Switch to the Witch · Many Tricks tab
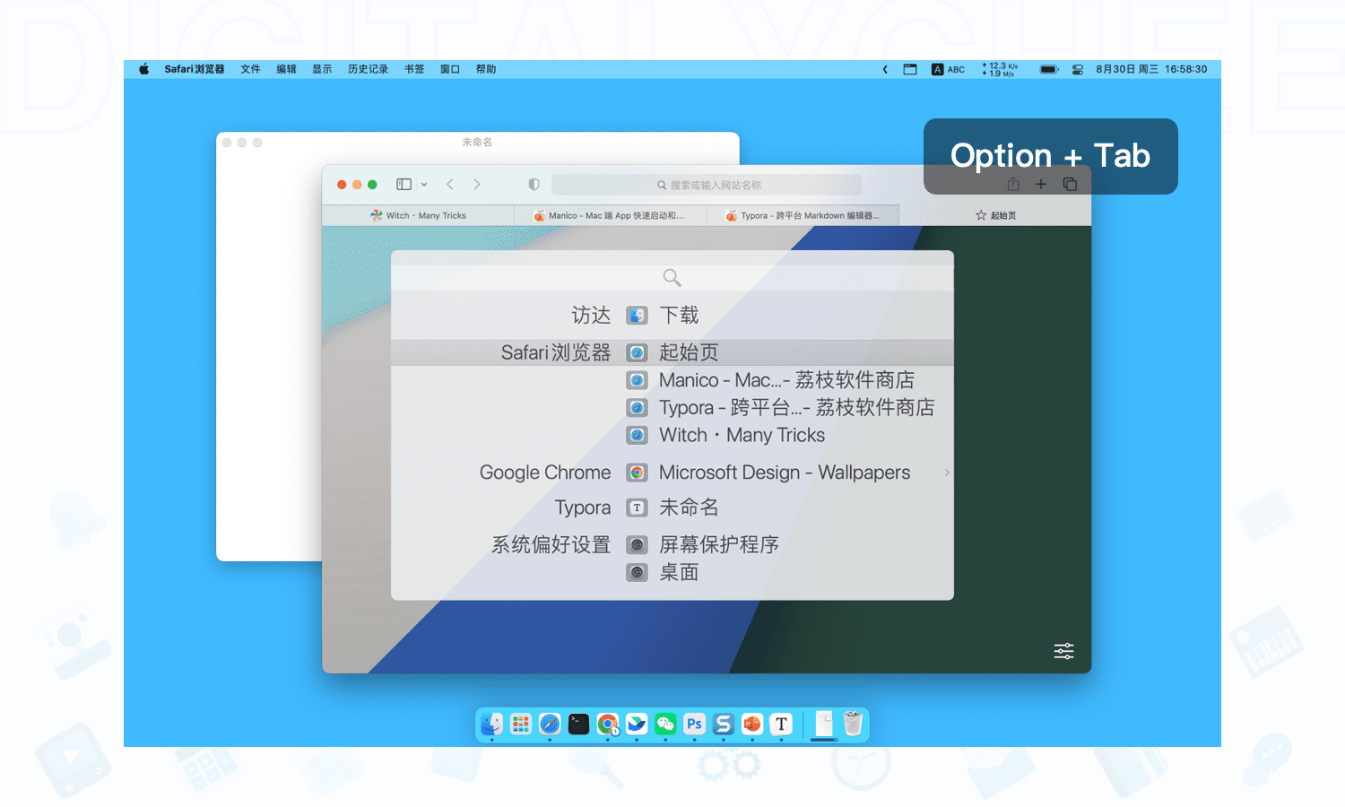 click(418, 215)
